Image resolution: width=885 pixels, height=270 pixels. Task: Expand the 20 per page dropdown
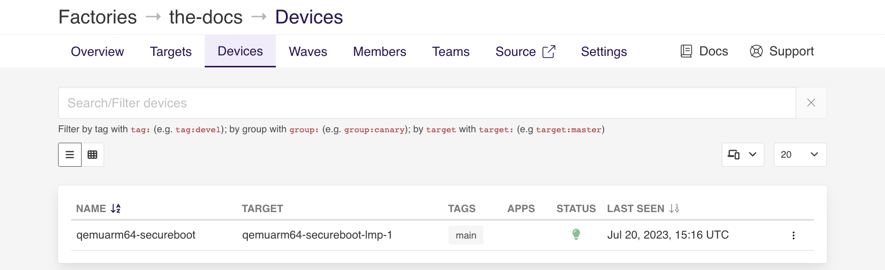(799, 155)
